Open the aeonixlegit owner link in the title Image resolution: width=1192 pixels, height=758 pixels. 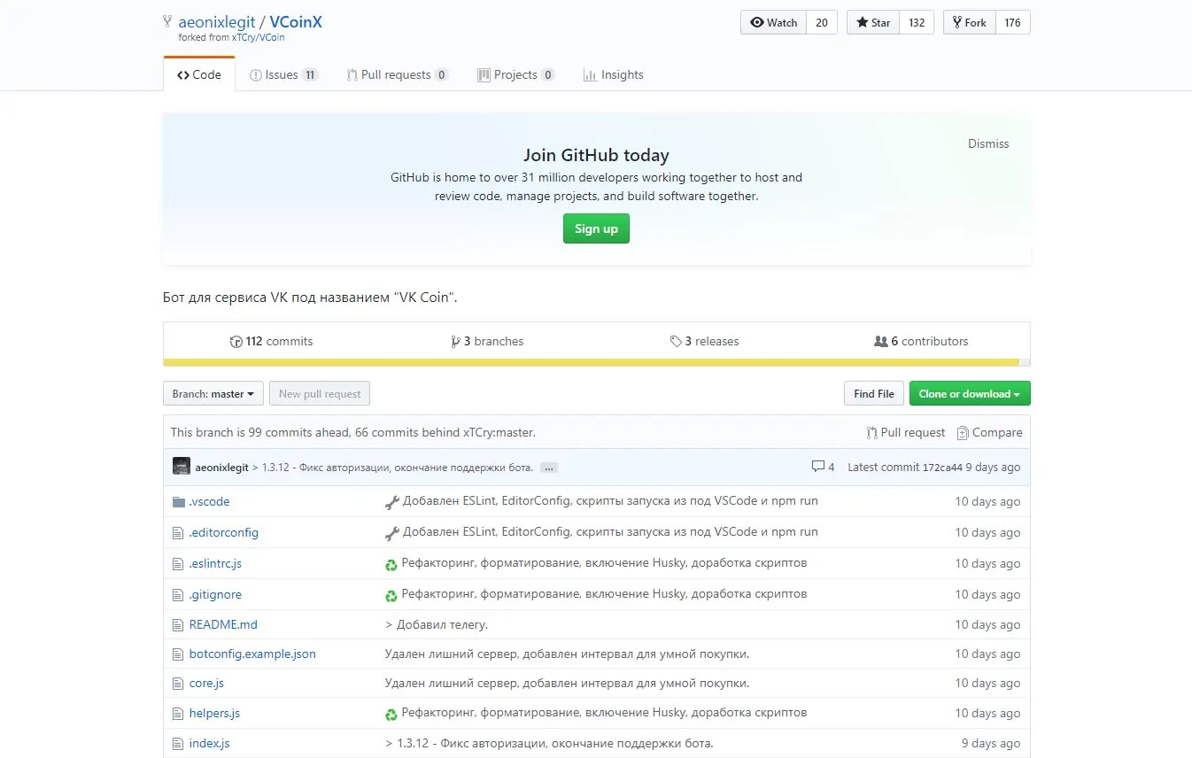click(217, 22)
